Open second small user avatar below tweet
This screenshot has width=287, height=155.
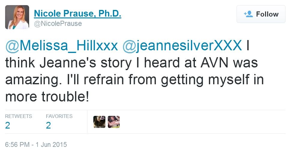pos(114,122)
